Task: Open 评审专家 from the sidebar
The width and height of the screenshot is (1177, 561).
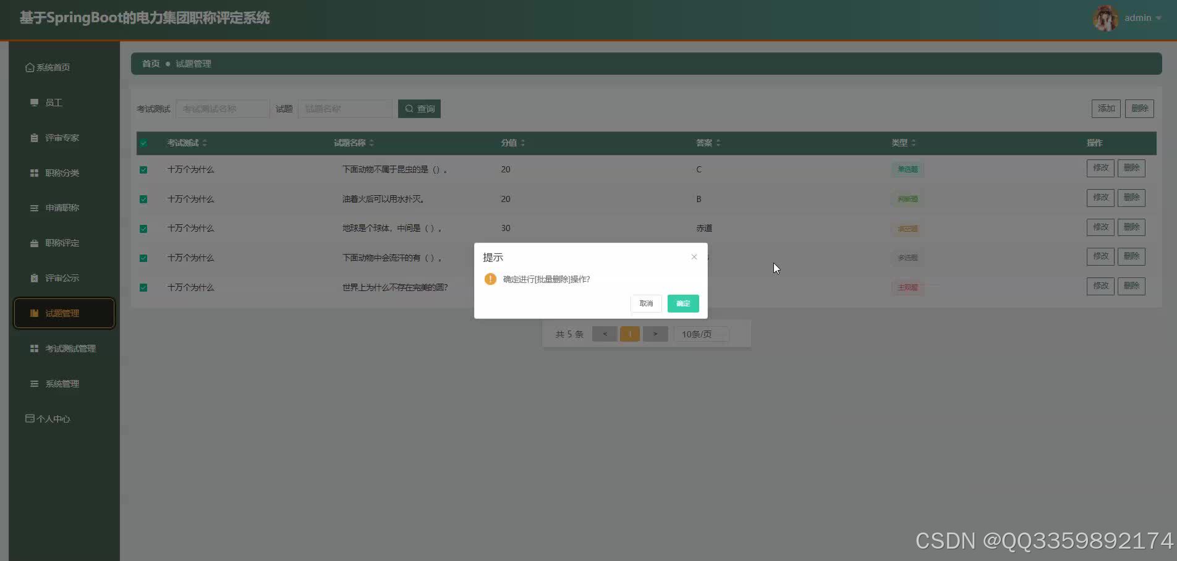Action: click(x=61, y=137)
